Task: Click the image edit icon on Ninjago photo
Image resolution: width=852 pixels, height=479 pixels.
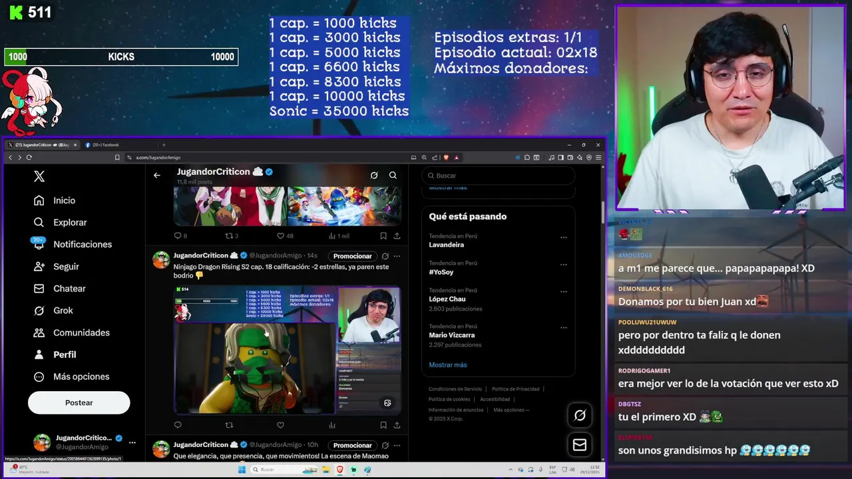Action: [387, 402]
